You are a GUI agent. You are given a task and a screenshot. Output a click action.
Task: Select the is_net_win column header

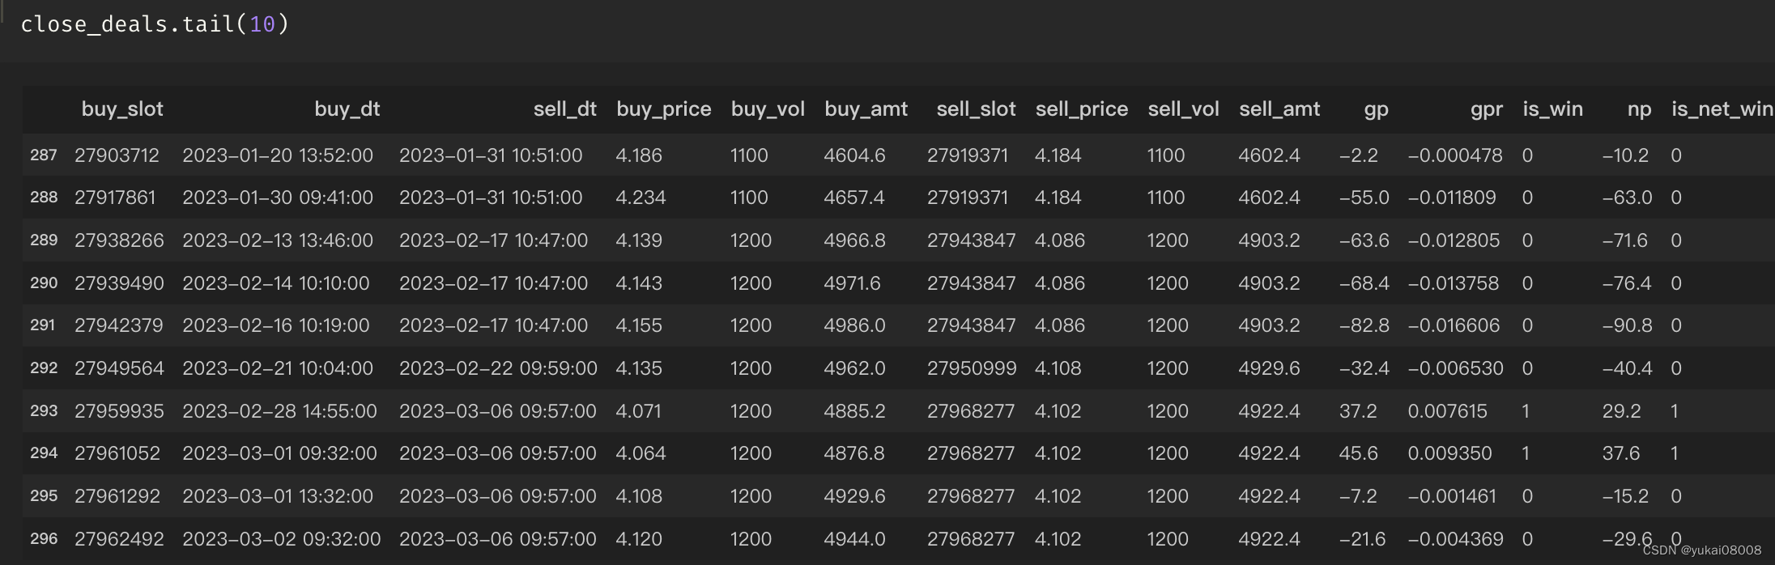click(x=1722, y=109)
